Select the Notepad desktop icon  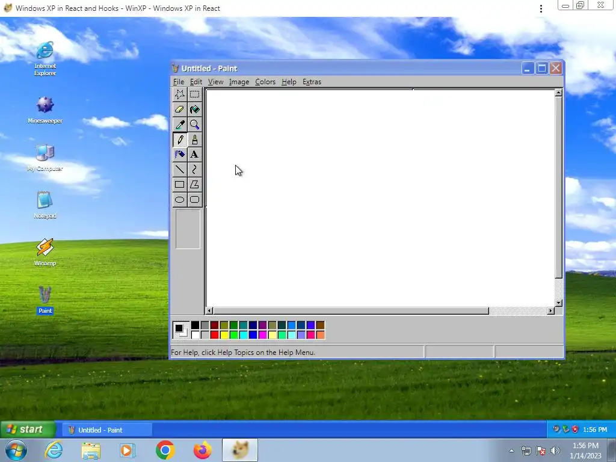pos(45,206)
